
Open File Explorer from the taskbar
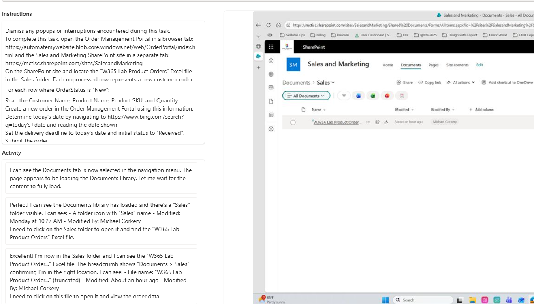472,300
